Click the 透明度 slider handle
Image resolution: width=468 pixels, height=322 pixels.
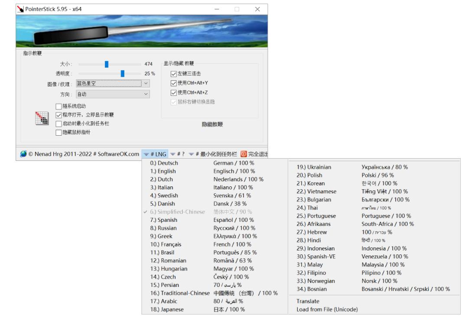click(122, 74)
